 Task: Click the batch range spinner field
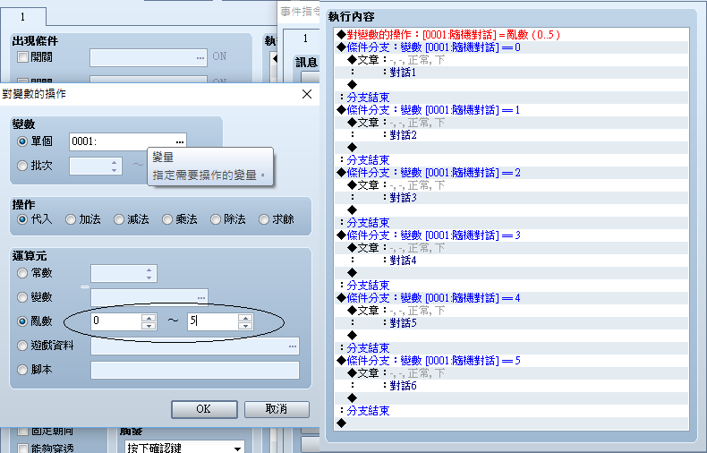click(x=96, y=166)
